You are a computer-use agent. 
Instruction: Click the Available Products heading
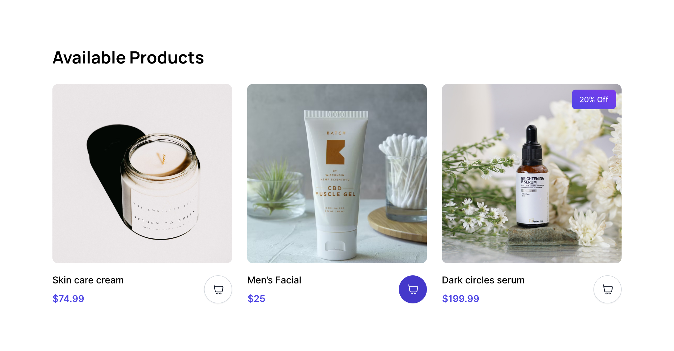pyautogui.click(x=128, y=58)
